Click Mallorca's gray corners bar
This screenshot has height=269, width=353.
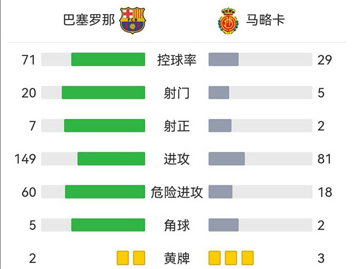click(x=224, y=225)
